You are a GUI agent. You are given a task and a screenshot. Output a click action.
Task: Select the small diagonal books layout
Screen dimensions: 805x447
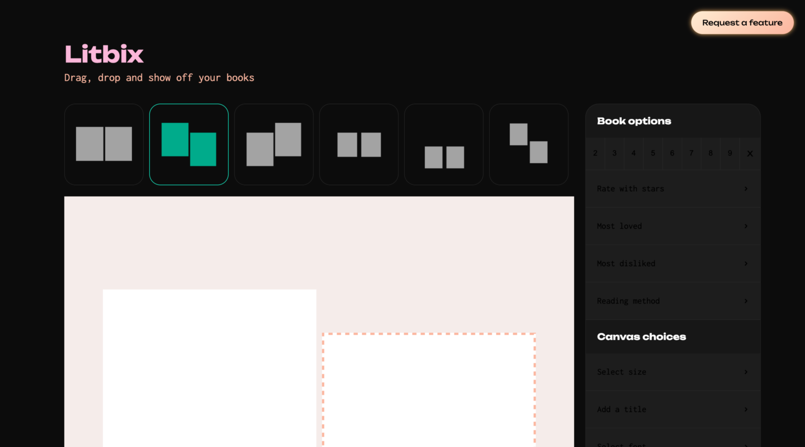(529, 144)
